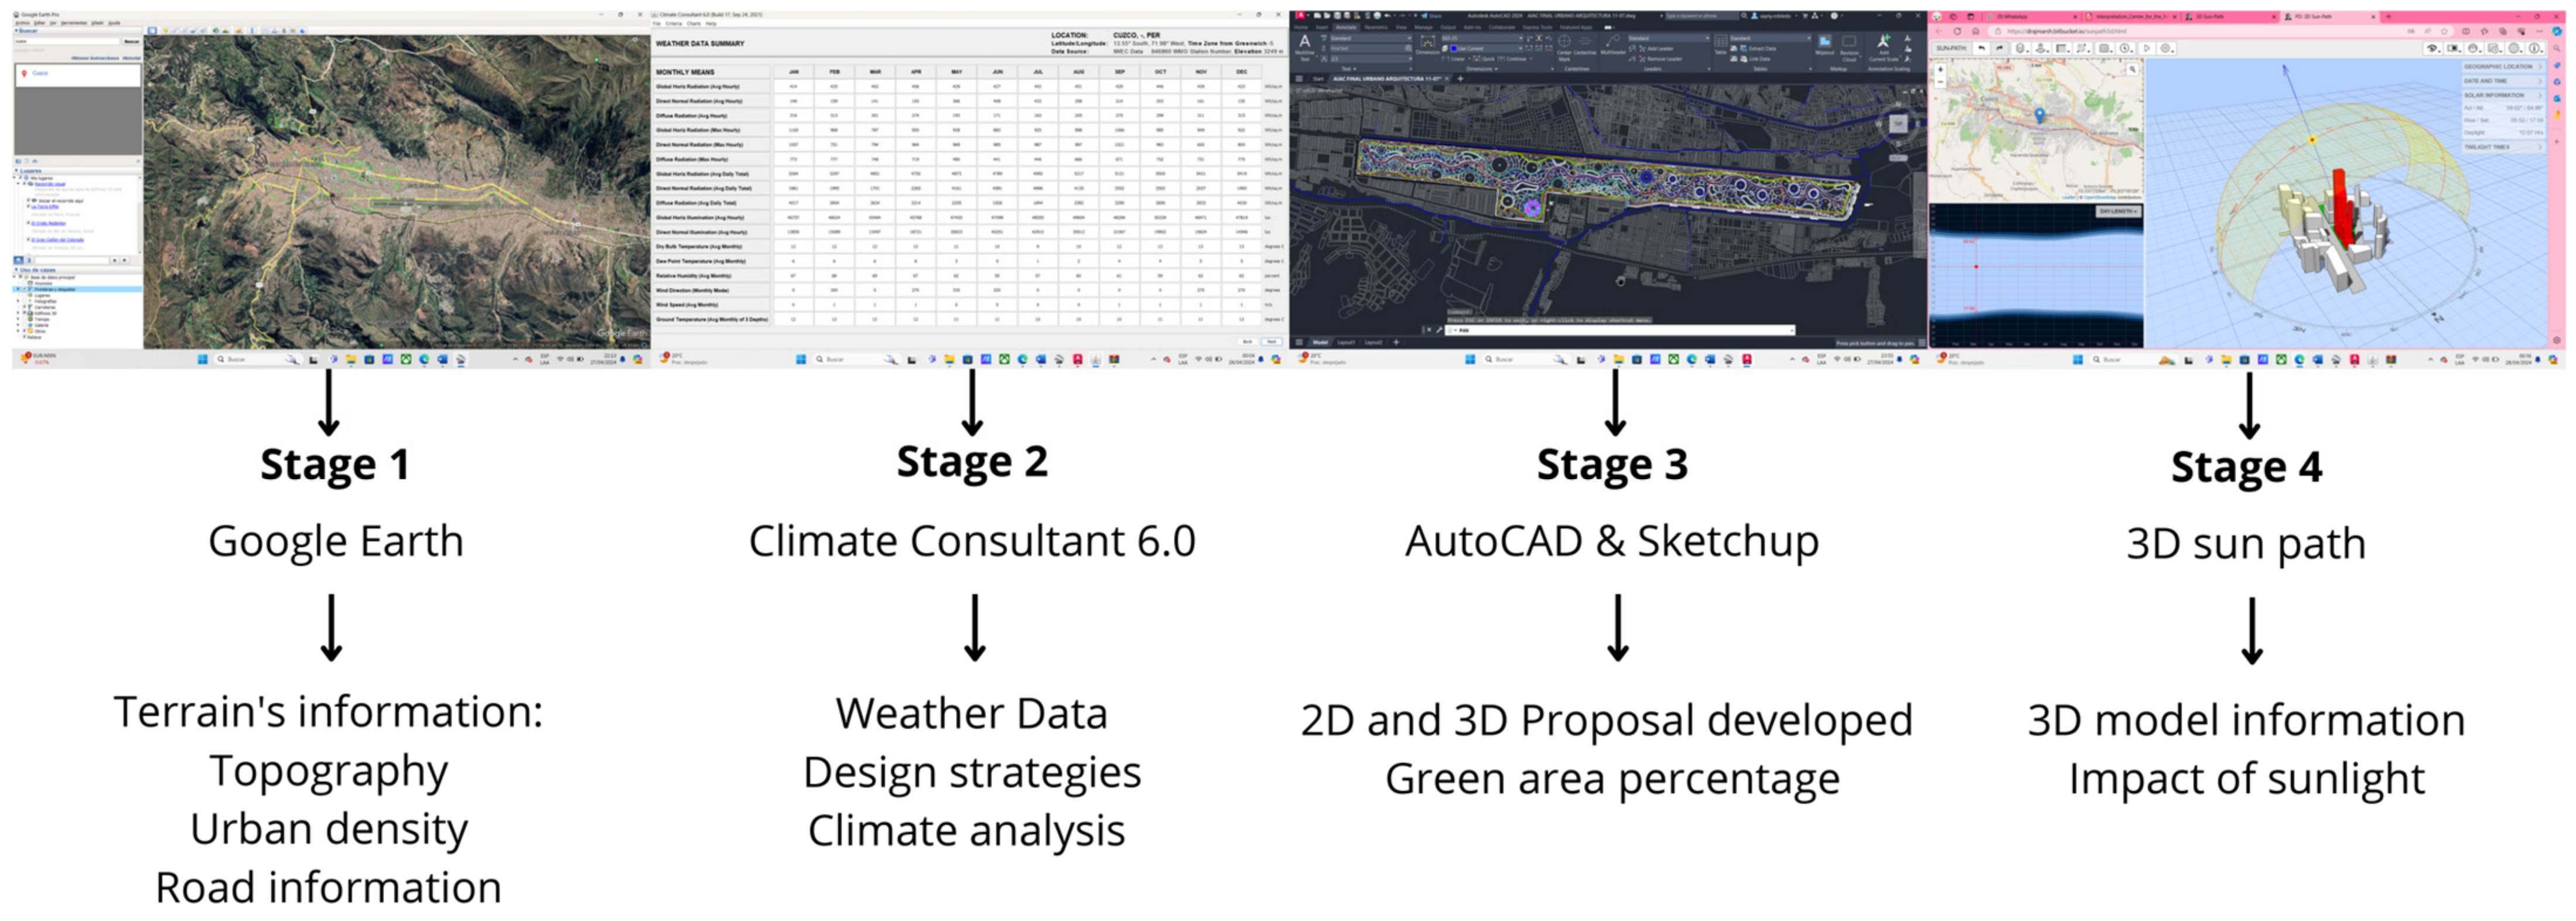Switch to the WhatsApp browser tab
2576x921 pixels.
pos(2031,17)
